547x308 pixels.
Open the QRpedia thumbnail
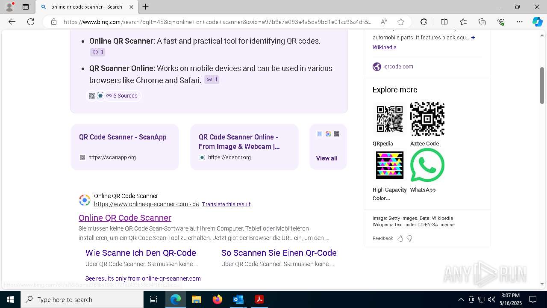[389, 119]
